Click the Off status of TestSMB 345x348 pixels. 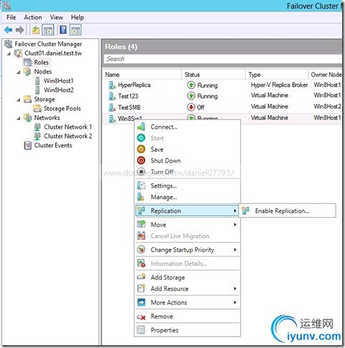click(201, 107)
